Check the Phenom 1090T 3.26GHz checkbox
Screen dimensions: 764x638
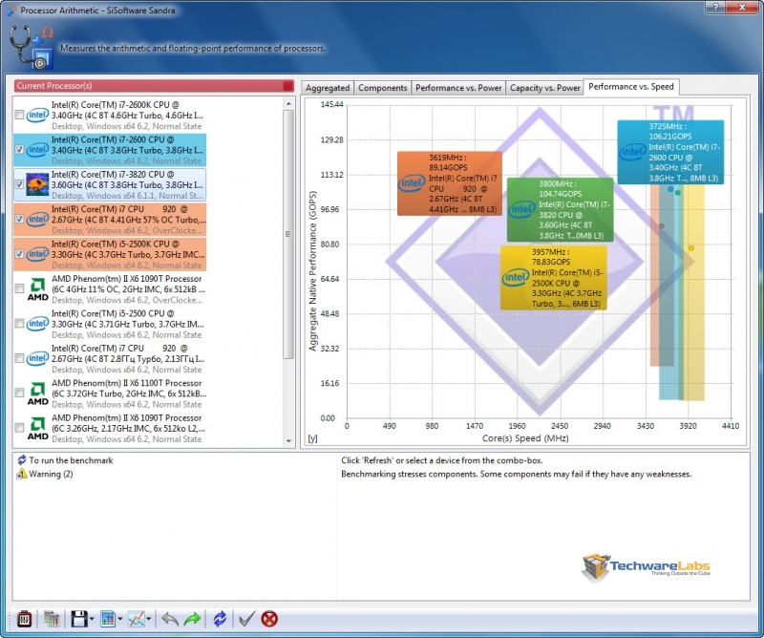pos(19,429)
